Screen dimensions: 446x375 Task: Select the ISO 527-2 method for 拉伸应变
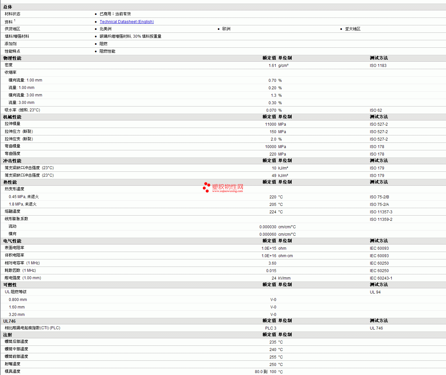pyautogui.click(x=379, y=139)
